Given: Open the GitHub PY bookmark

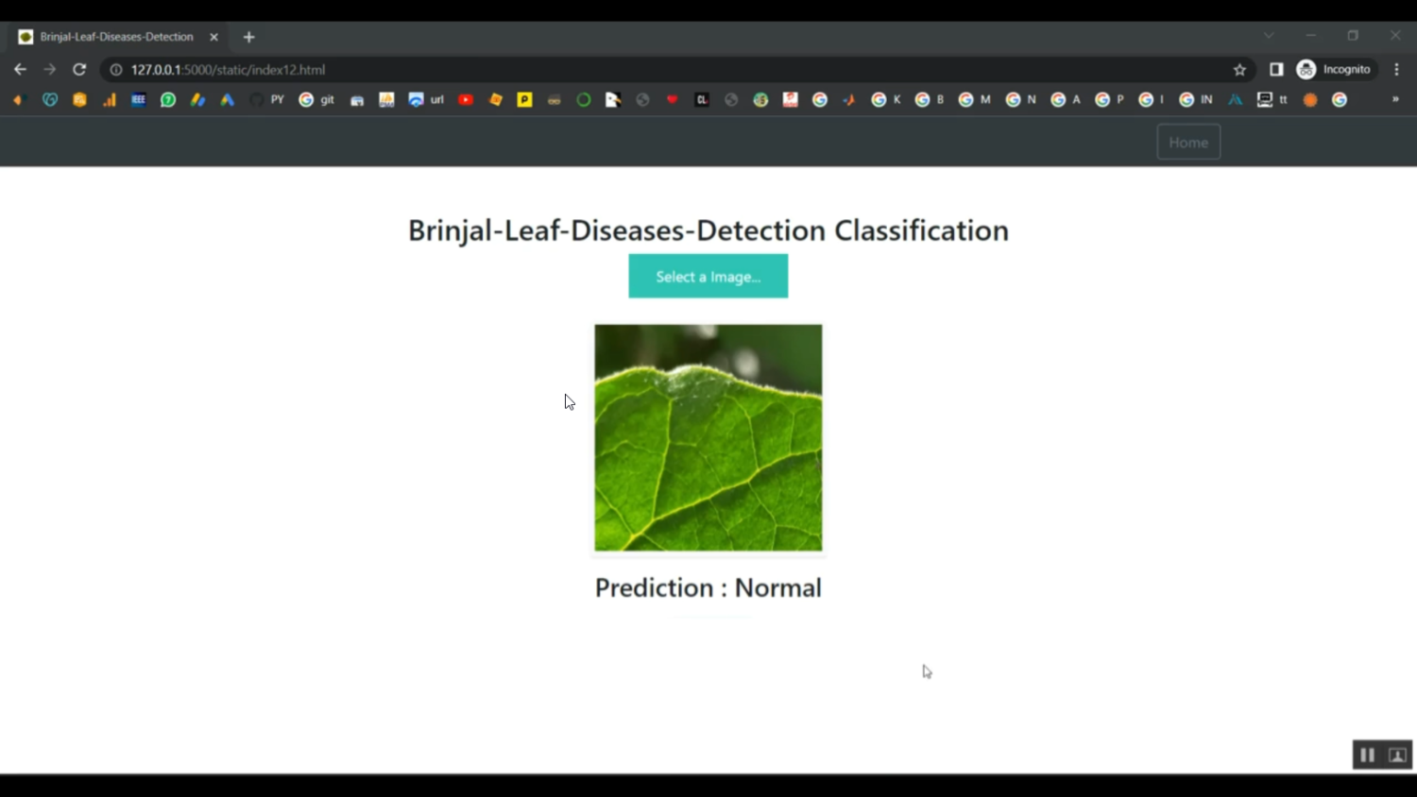Looking at the screenshot, I should (267, 100).
